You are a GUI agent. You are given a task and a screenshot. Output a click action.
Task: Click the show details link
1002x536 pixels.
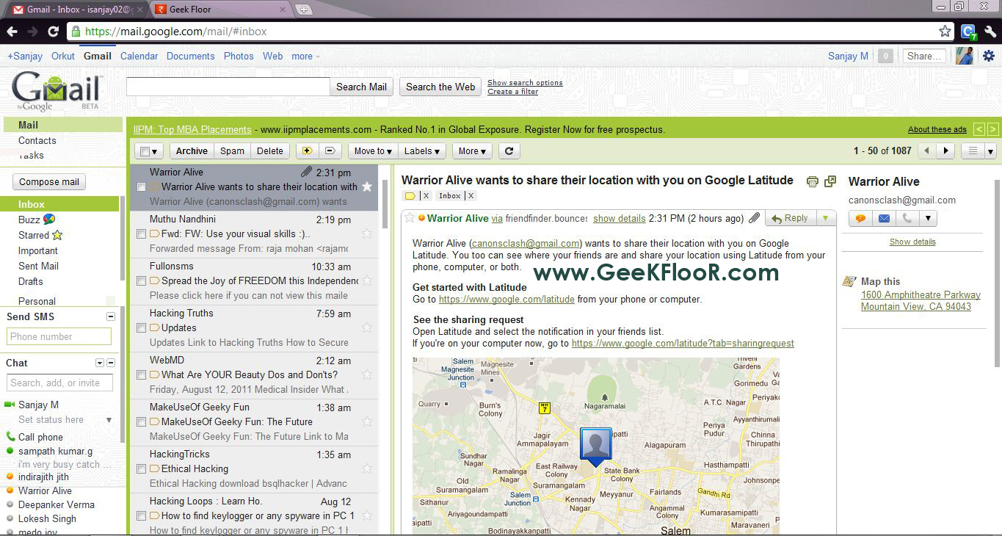(618, 218)
